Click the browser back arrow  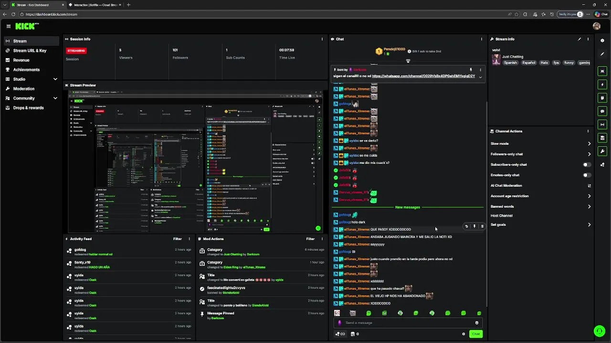(x=5, y=14)
